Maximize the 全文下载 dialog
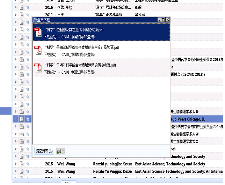The height and width of the screenshot is (185, 225). 163,20
